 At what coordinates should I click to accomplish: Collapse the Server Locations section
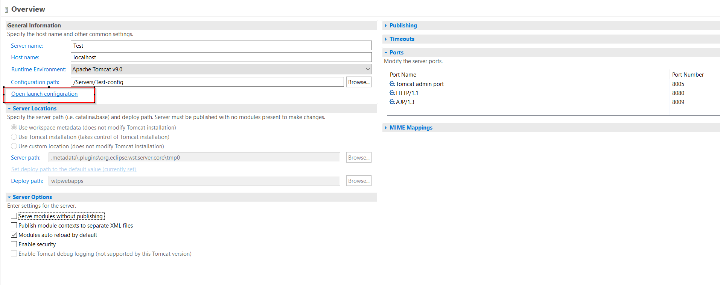34,109
